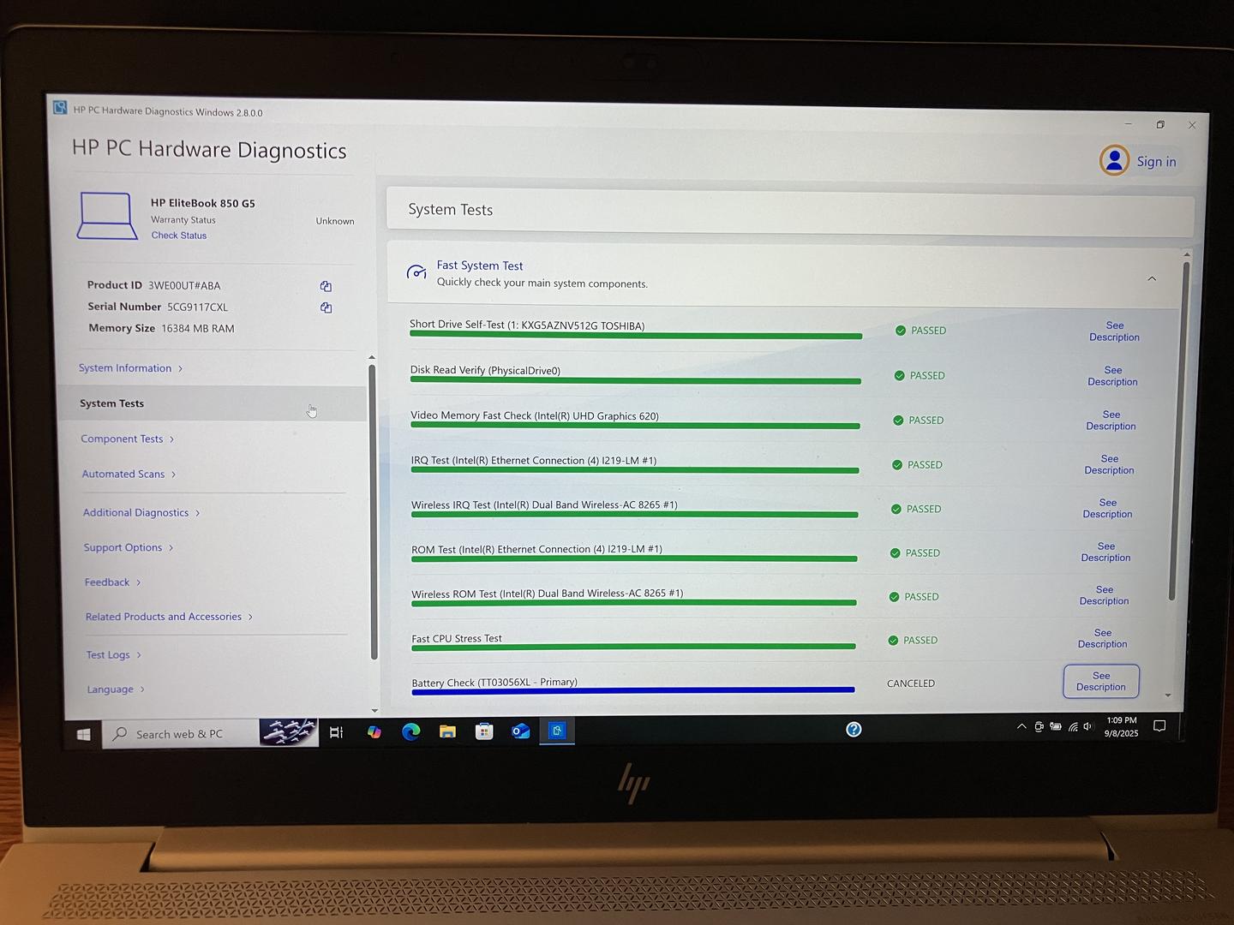Open the volume control in system tray
This screenshot has height=925, width=1234.
(x=1088, y=726)
